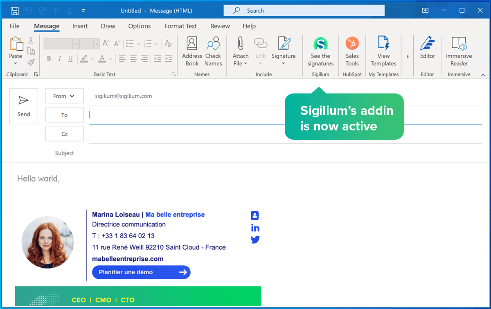The image size is (491, 309).
Task: Switch to the Draw tab
Action: [x=108, y=26]
